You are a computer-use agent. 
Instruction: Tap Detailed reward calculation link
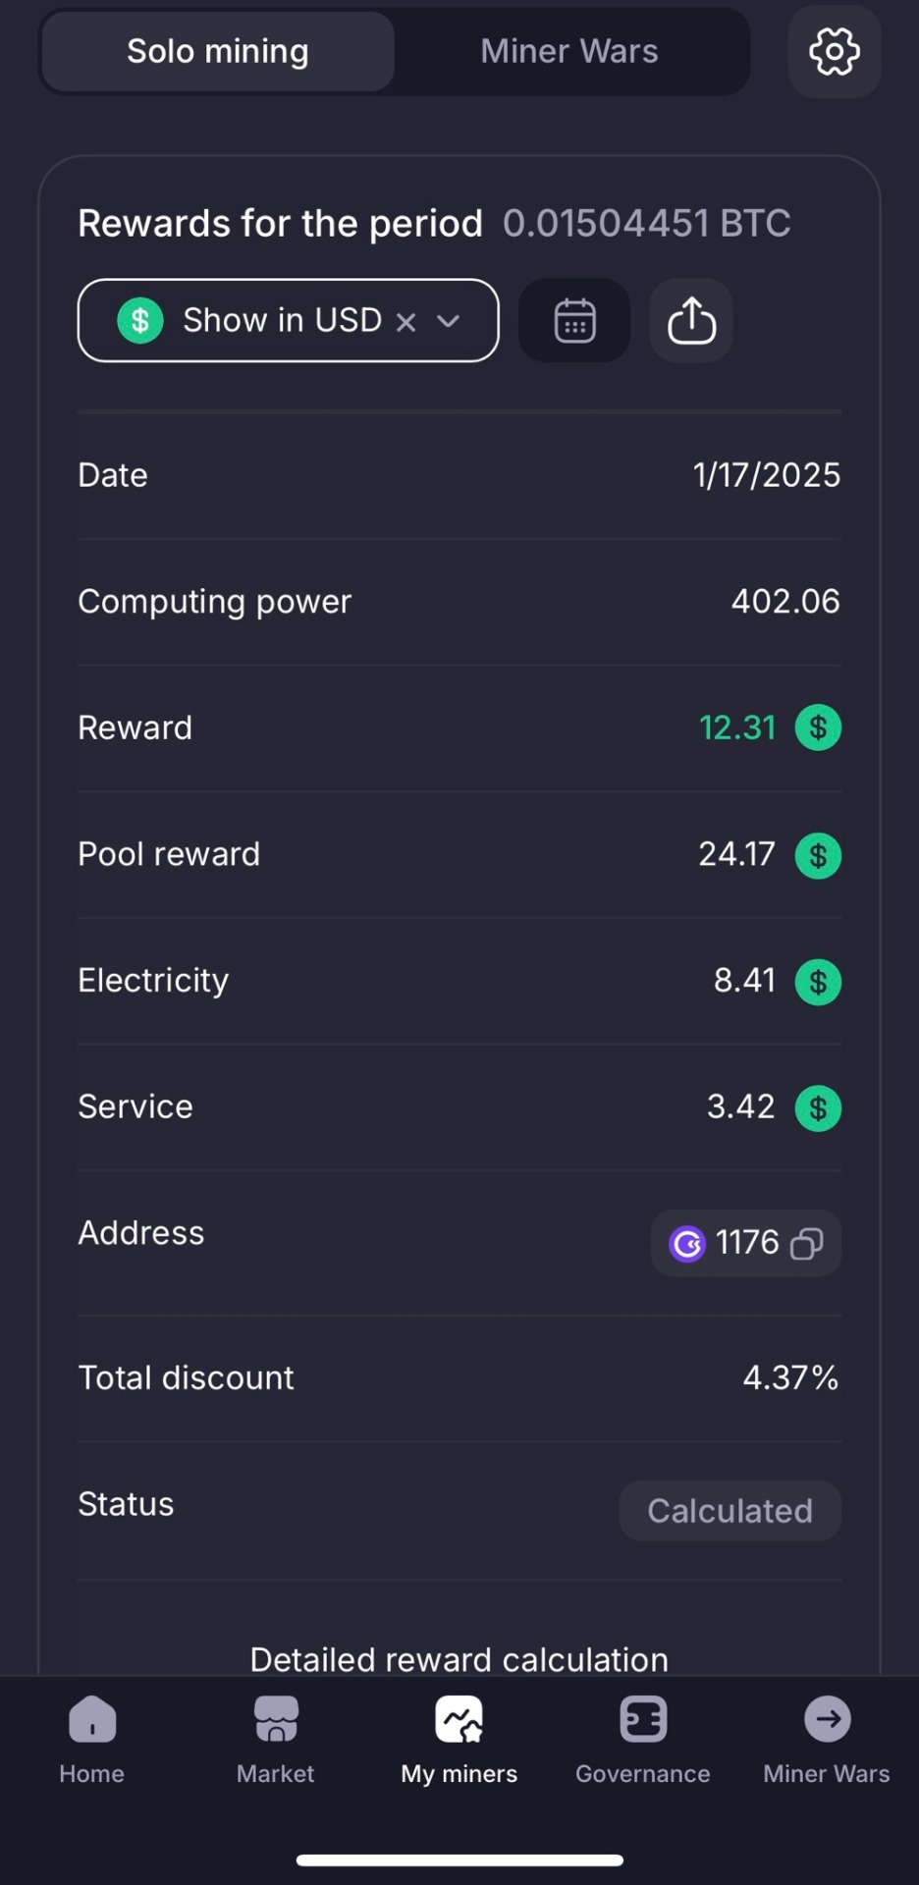click(x=459, y=1659)
